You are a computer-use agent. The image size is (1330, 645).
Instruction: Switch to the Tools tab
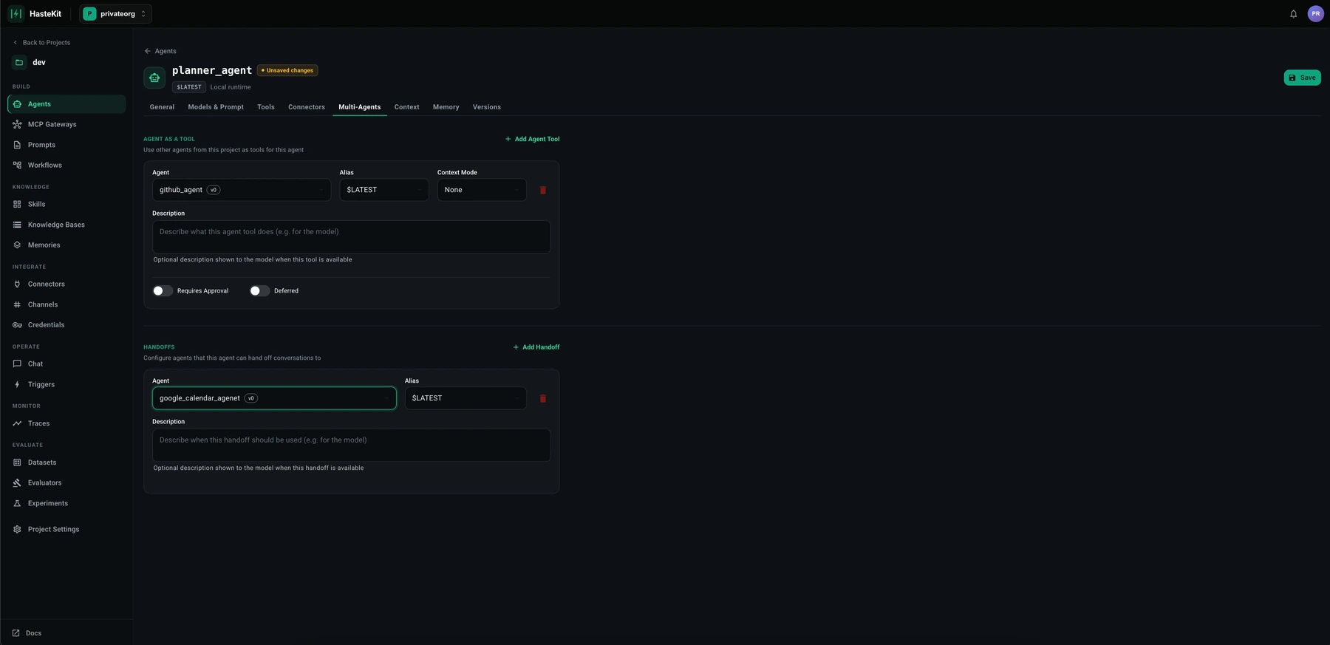[x=266, y=107]
